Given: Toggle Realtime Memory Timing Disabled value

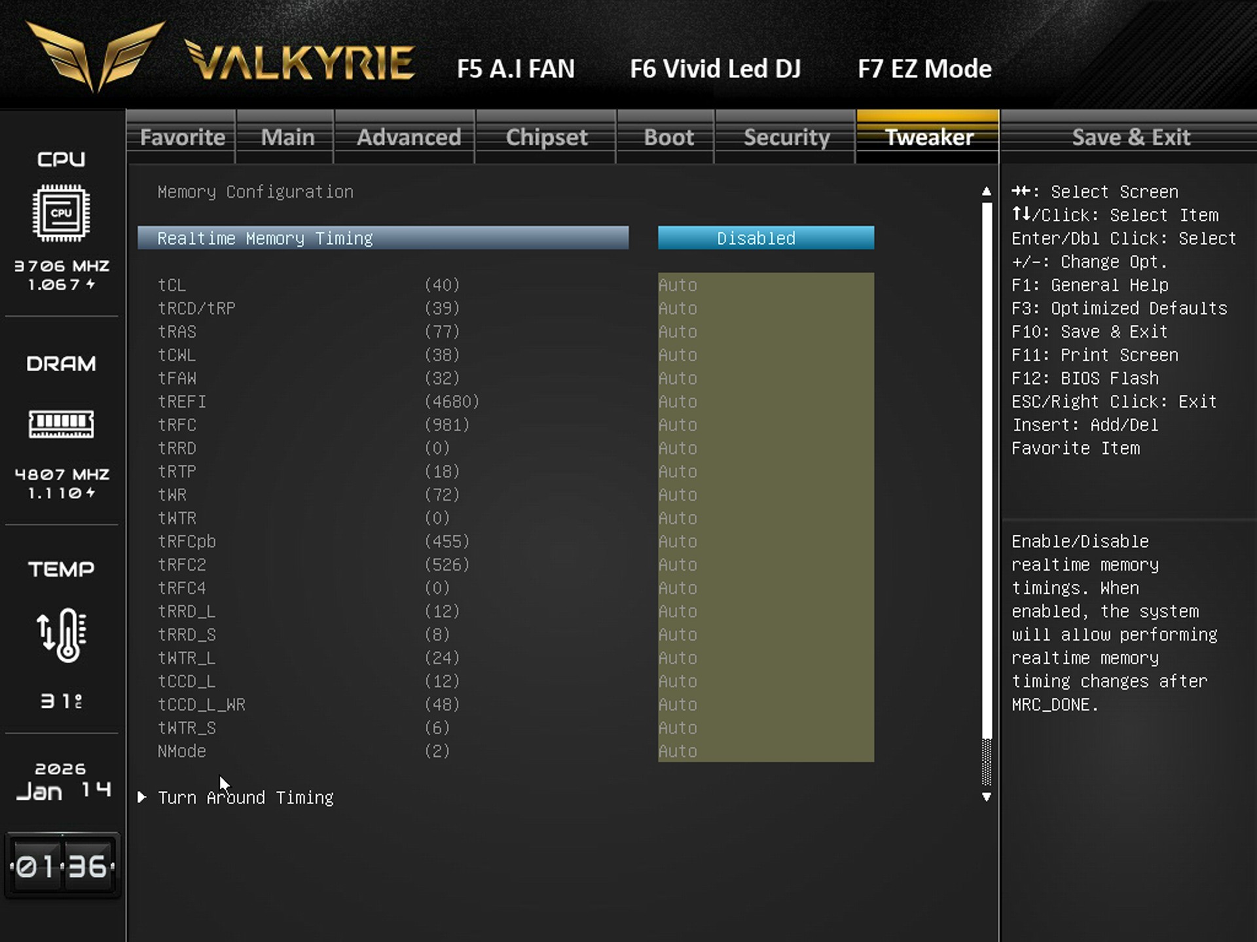Looking at the screenshot, I should click(x=765, y=238).
